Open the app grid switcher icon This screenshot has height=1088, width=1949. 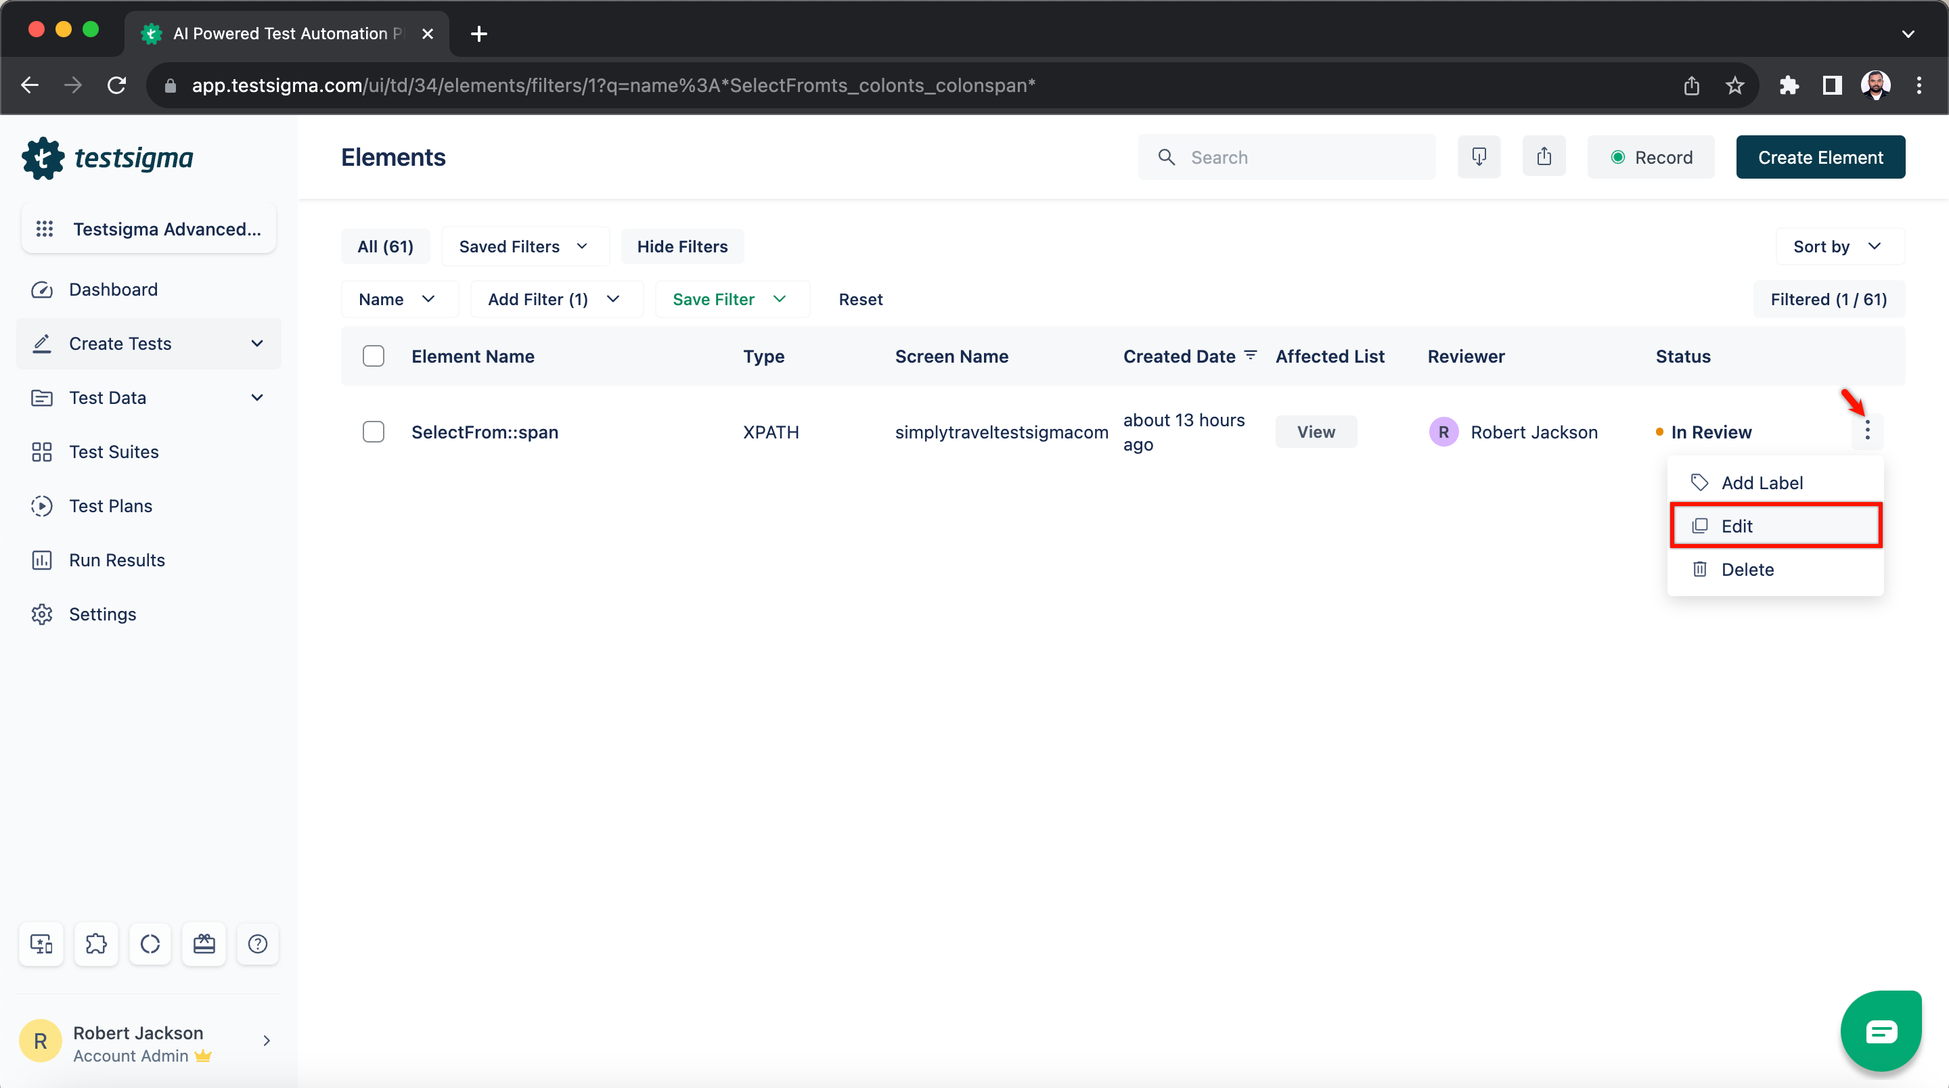pyautogui.click(x=45, y=229)
